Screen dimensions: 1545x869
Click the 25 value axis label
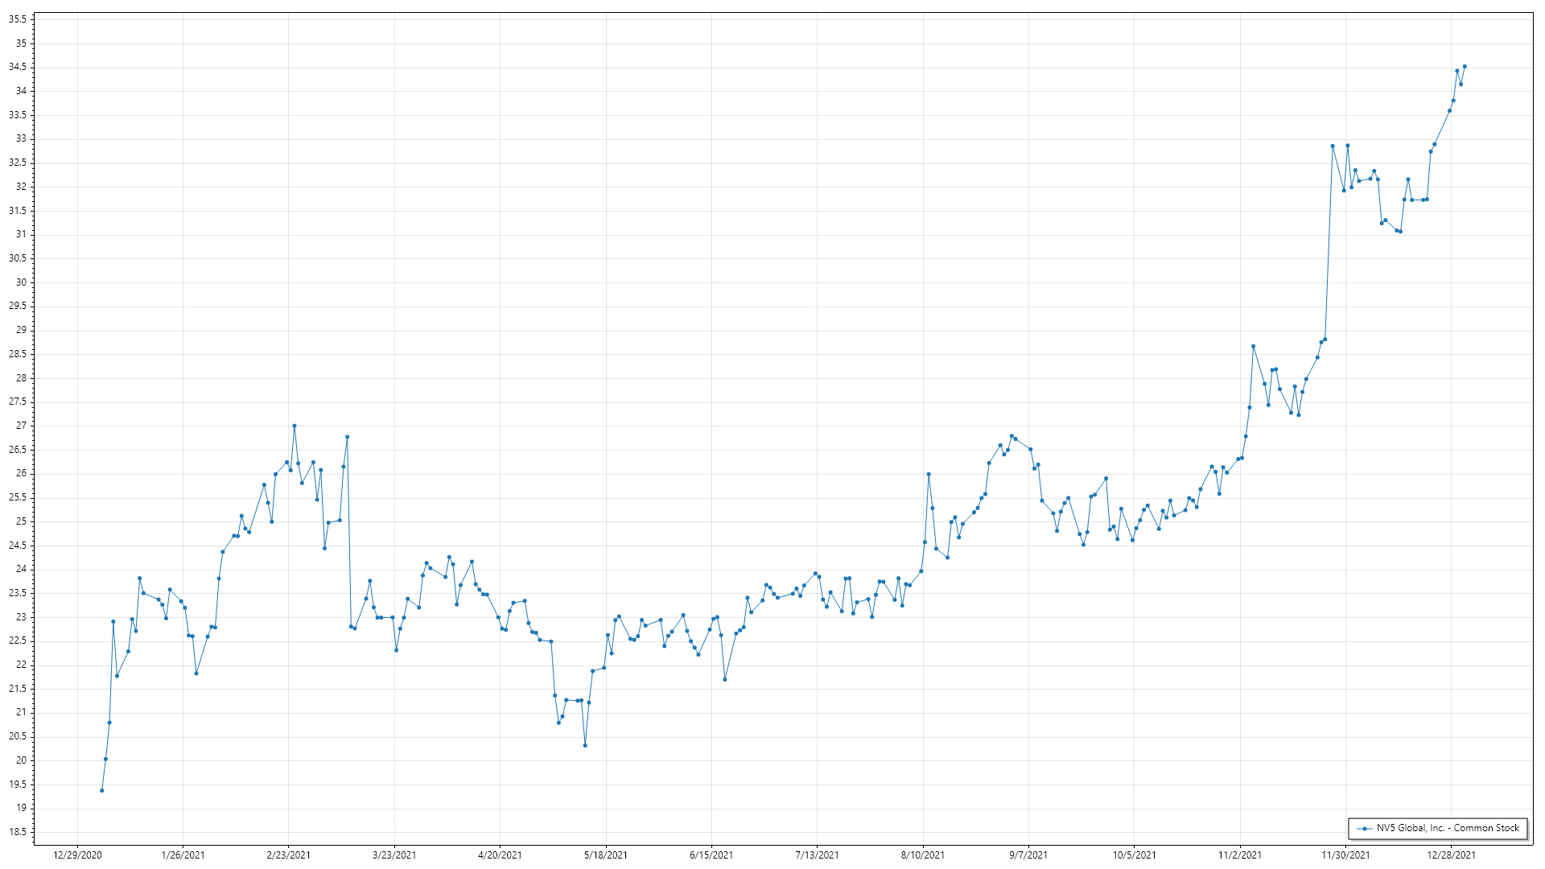pos(21,521)
